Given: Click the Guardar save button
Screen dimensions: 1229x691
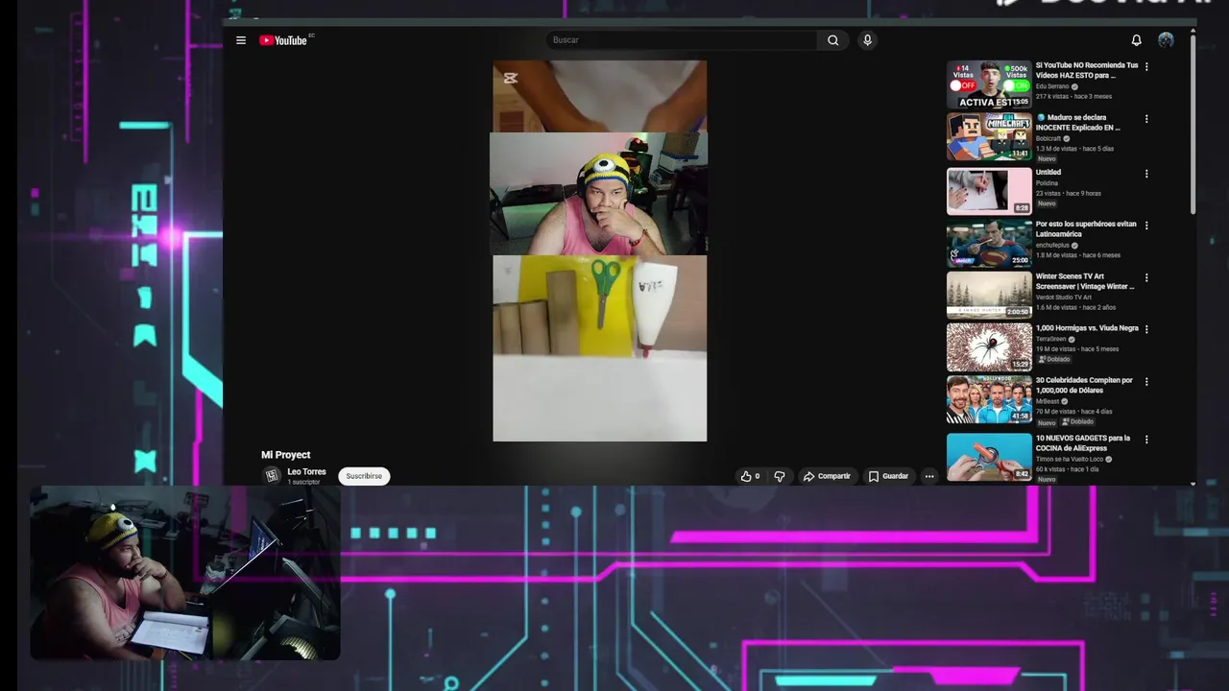Looking at the screenshot, I should point(888,476).
